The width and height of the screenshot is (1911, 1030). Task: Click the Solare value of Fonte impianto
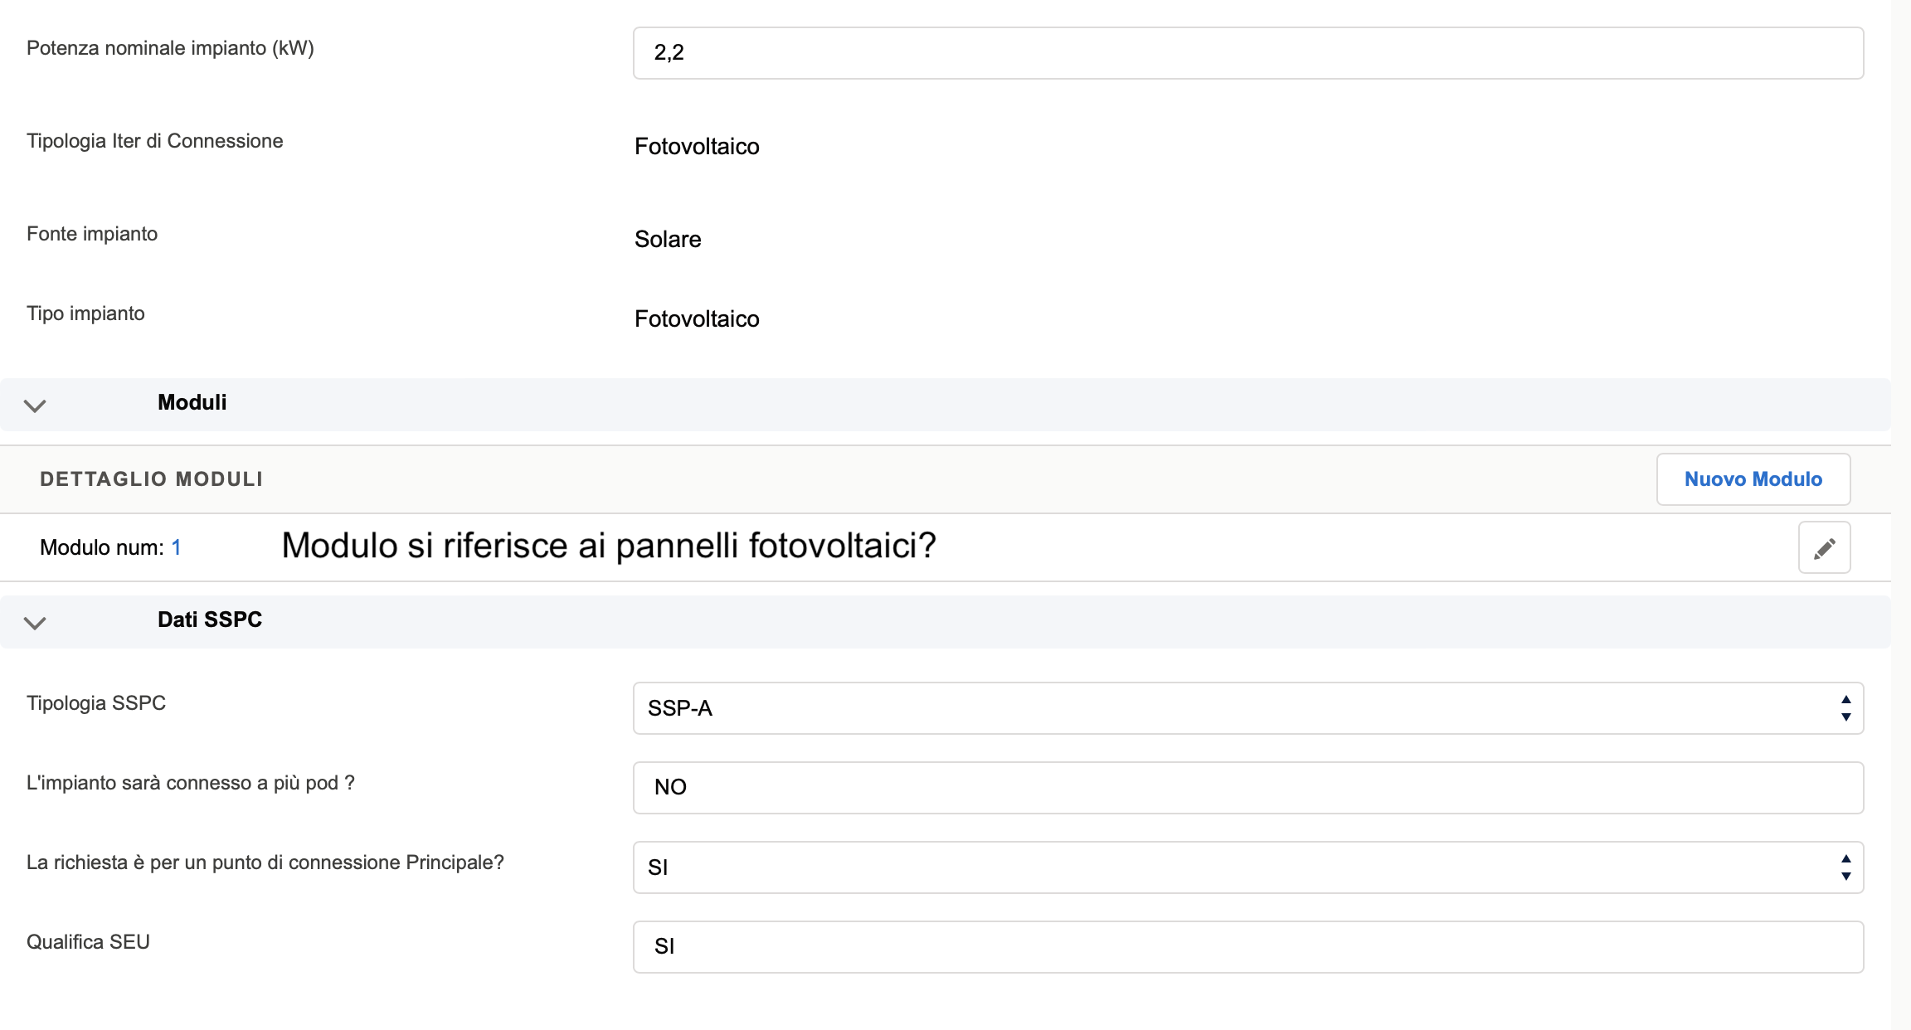[668, 240]
